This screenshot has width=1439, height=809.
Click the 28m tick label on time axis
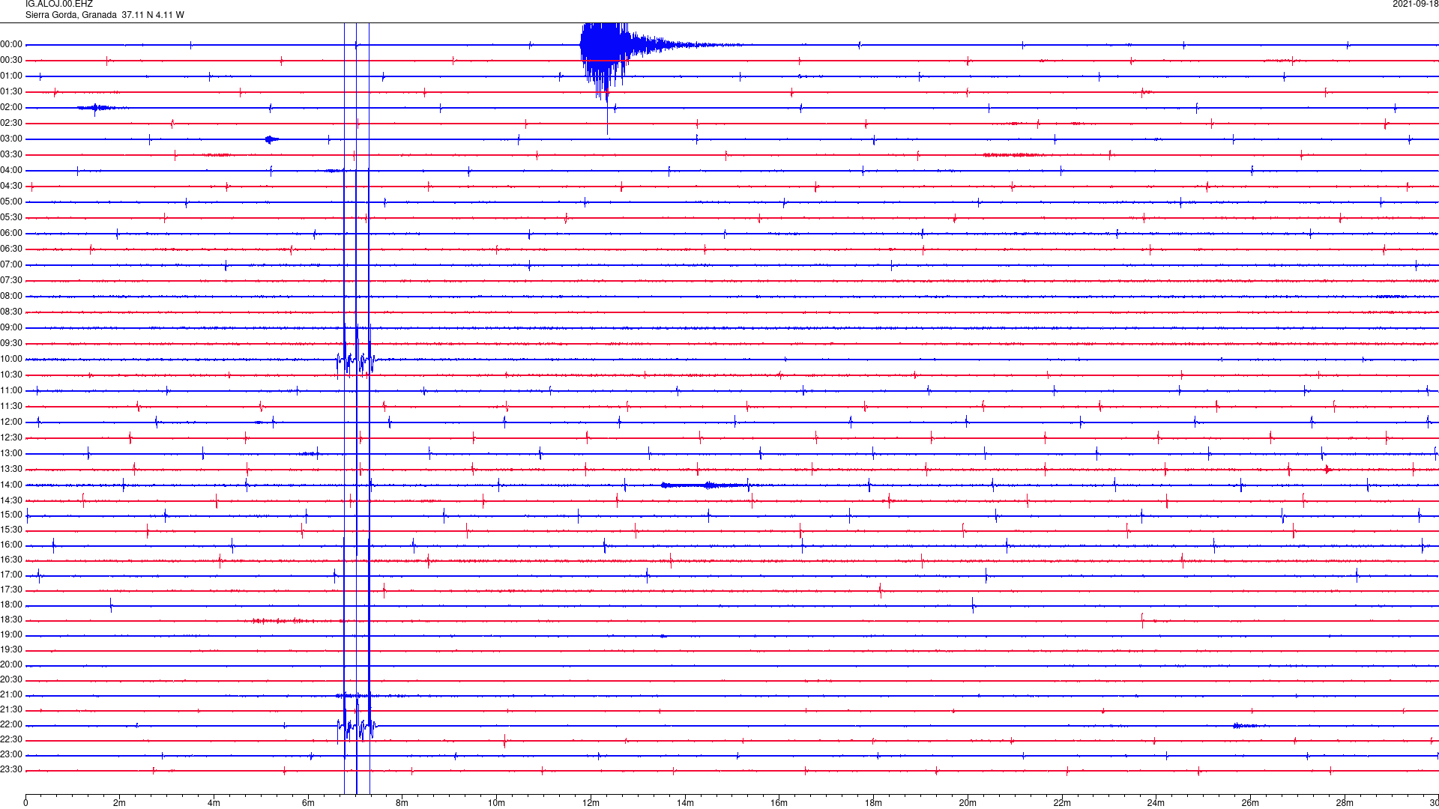tap(1345, 803)
